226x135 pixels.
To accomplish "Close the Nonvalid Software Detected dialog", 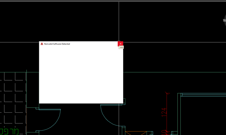I will click(x=120, y=44).
